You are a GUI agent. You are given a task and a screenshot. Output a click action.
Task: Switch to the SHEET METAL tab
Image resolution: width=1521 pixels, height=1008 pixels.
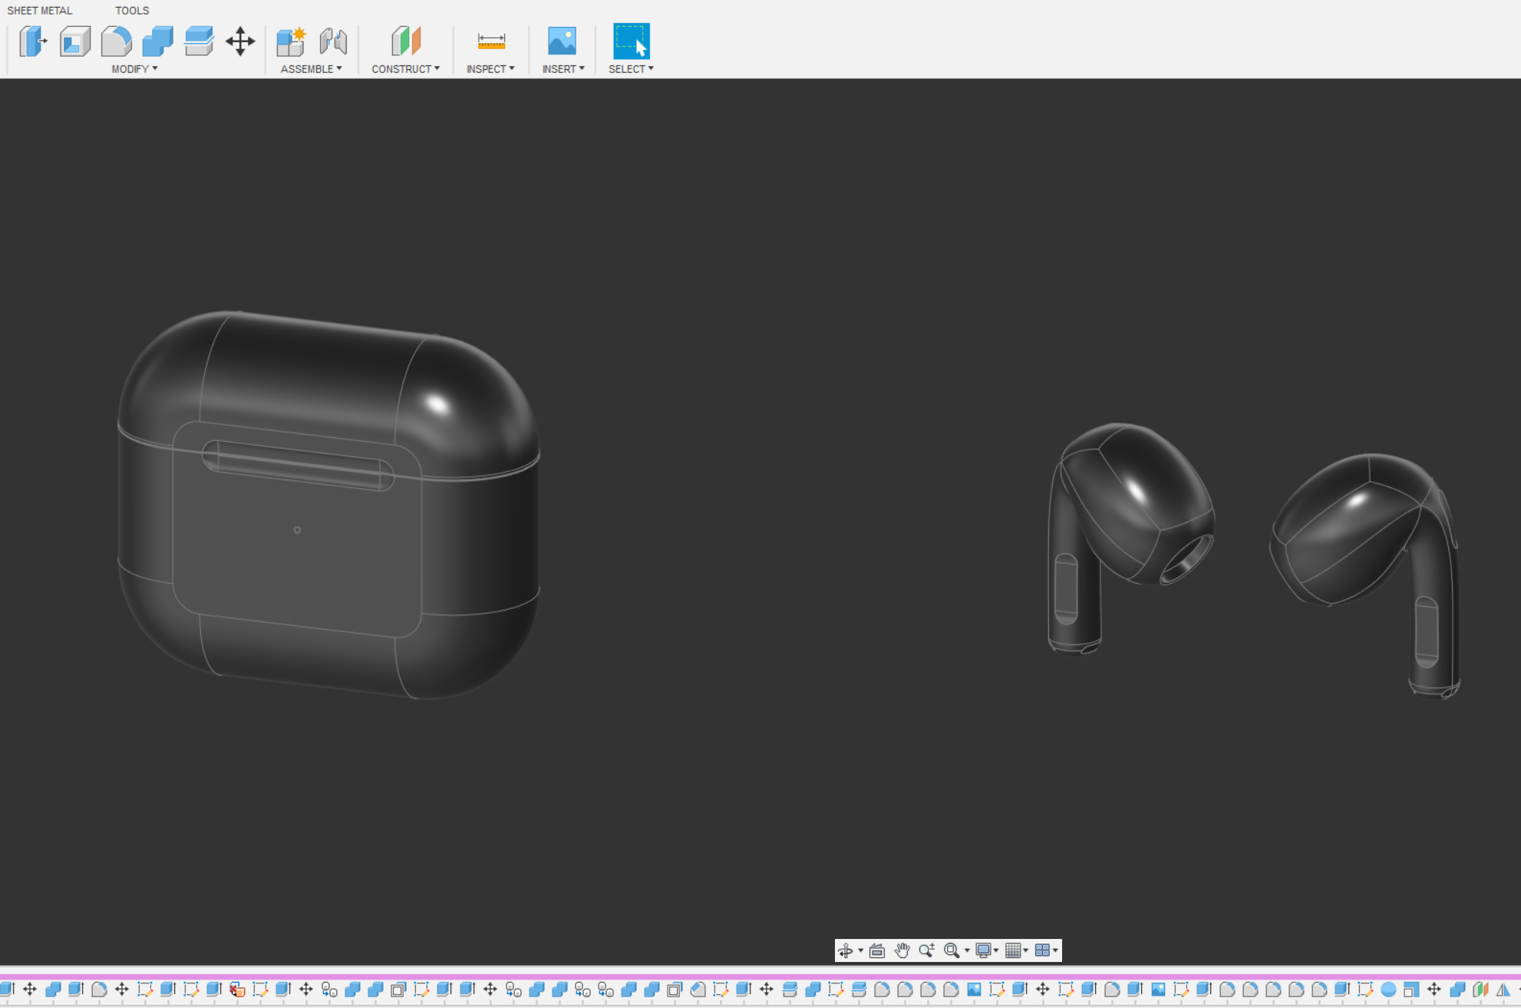click(40, 11)
